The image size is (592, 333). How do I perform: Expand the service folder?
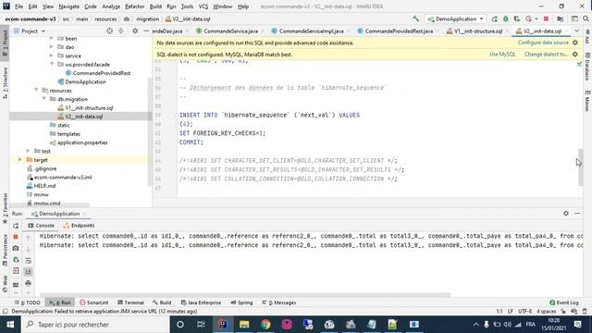pos(52,55)
